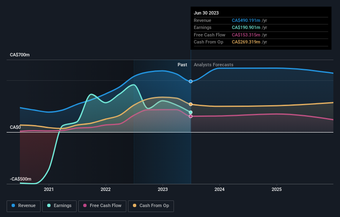Click the Past section label
Screen dimensions: 340x217
coord(182,65)
